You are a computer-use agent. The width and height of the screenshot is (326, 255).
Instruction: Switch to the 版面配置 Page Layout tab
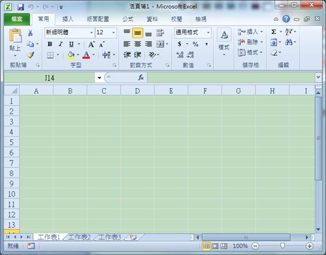click(x=98, y=19)
